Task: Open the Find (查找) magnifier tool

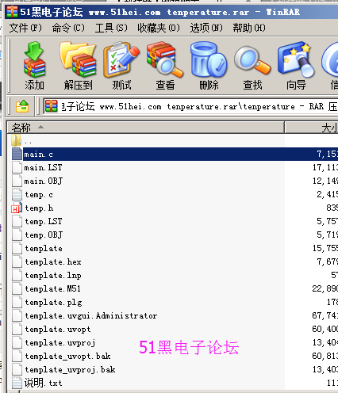Action: pos(252,66)
